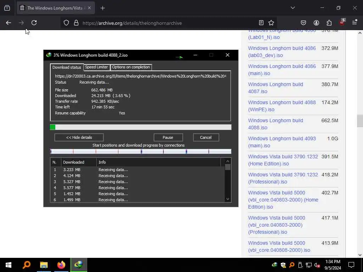Open File Explorer from taskbar
This screenshot has width=363, height=272.
pyautogui.click(x=44, y=265)
